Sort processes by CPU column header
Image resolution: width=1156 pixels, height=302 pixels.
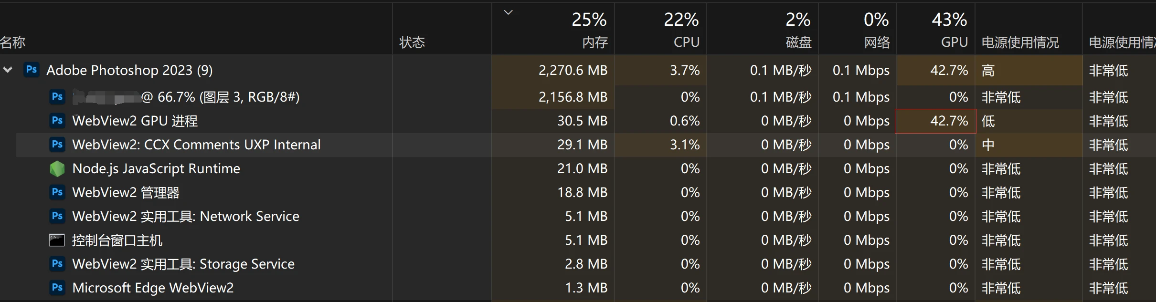pyautogui.click(x=686, y=42)
